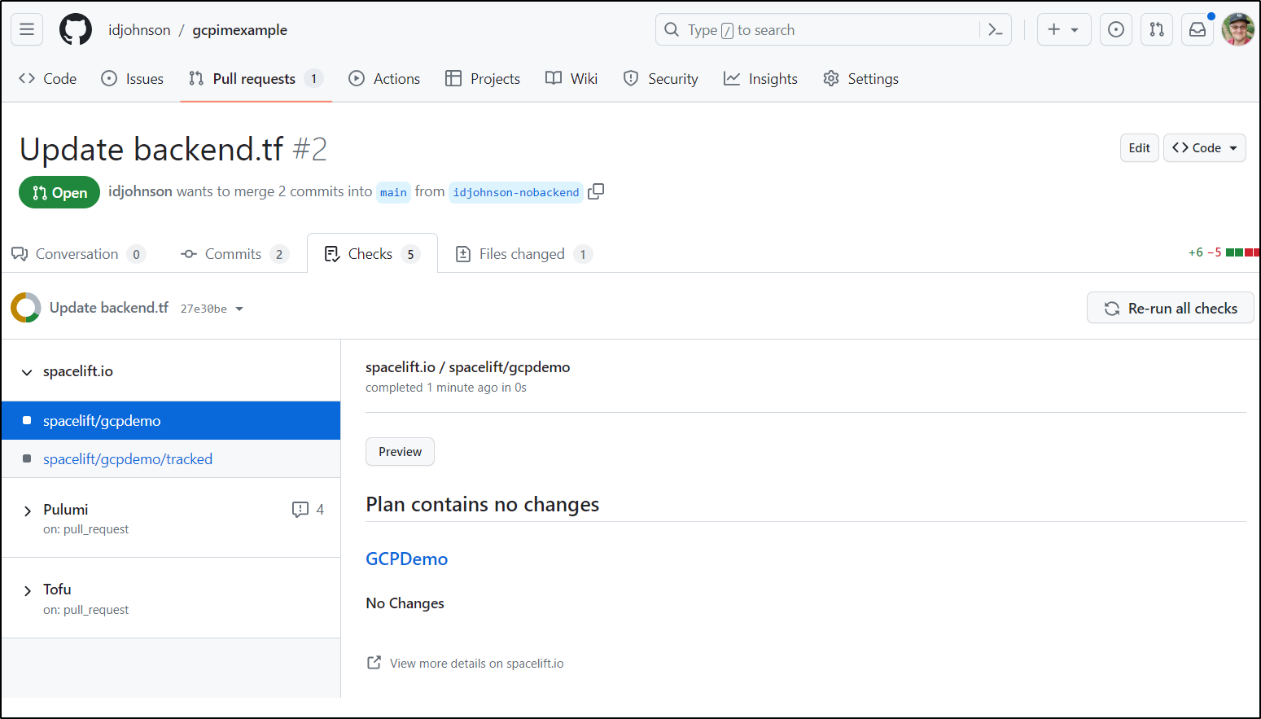Open the Code dropdown button
Image resolution: width=1261 pixels, height=719 pixels.
(1205, 147)
